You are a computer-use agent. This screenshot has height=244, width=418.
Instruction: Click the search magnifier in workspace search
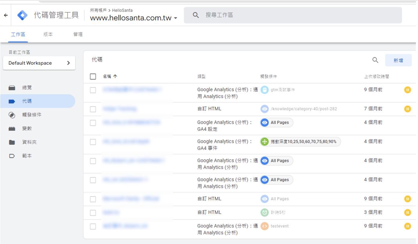coord(196,15)
